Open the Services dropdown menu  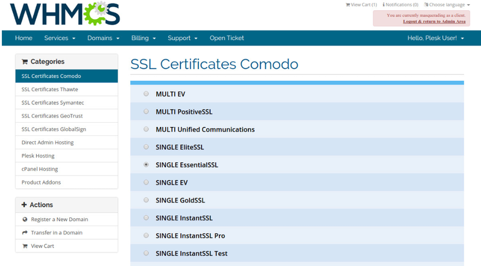tap(60, 38)
